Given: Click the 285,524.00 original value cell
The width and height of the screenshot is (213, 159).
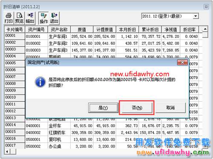Looking at the screenshot, I should [x=82, y=36].
